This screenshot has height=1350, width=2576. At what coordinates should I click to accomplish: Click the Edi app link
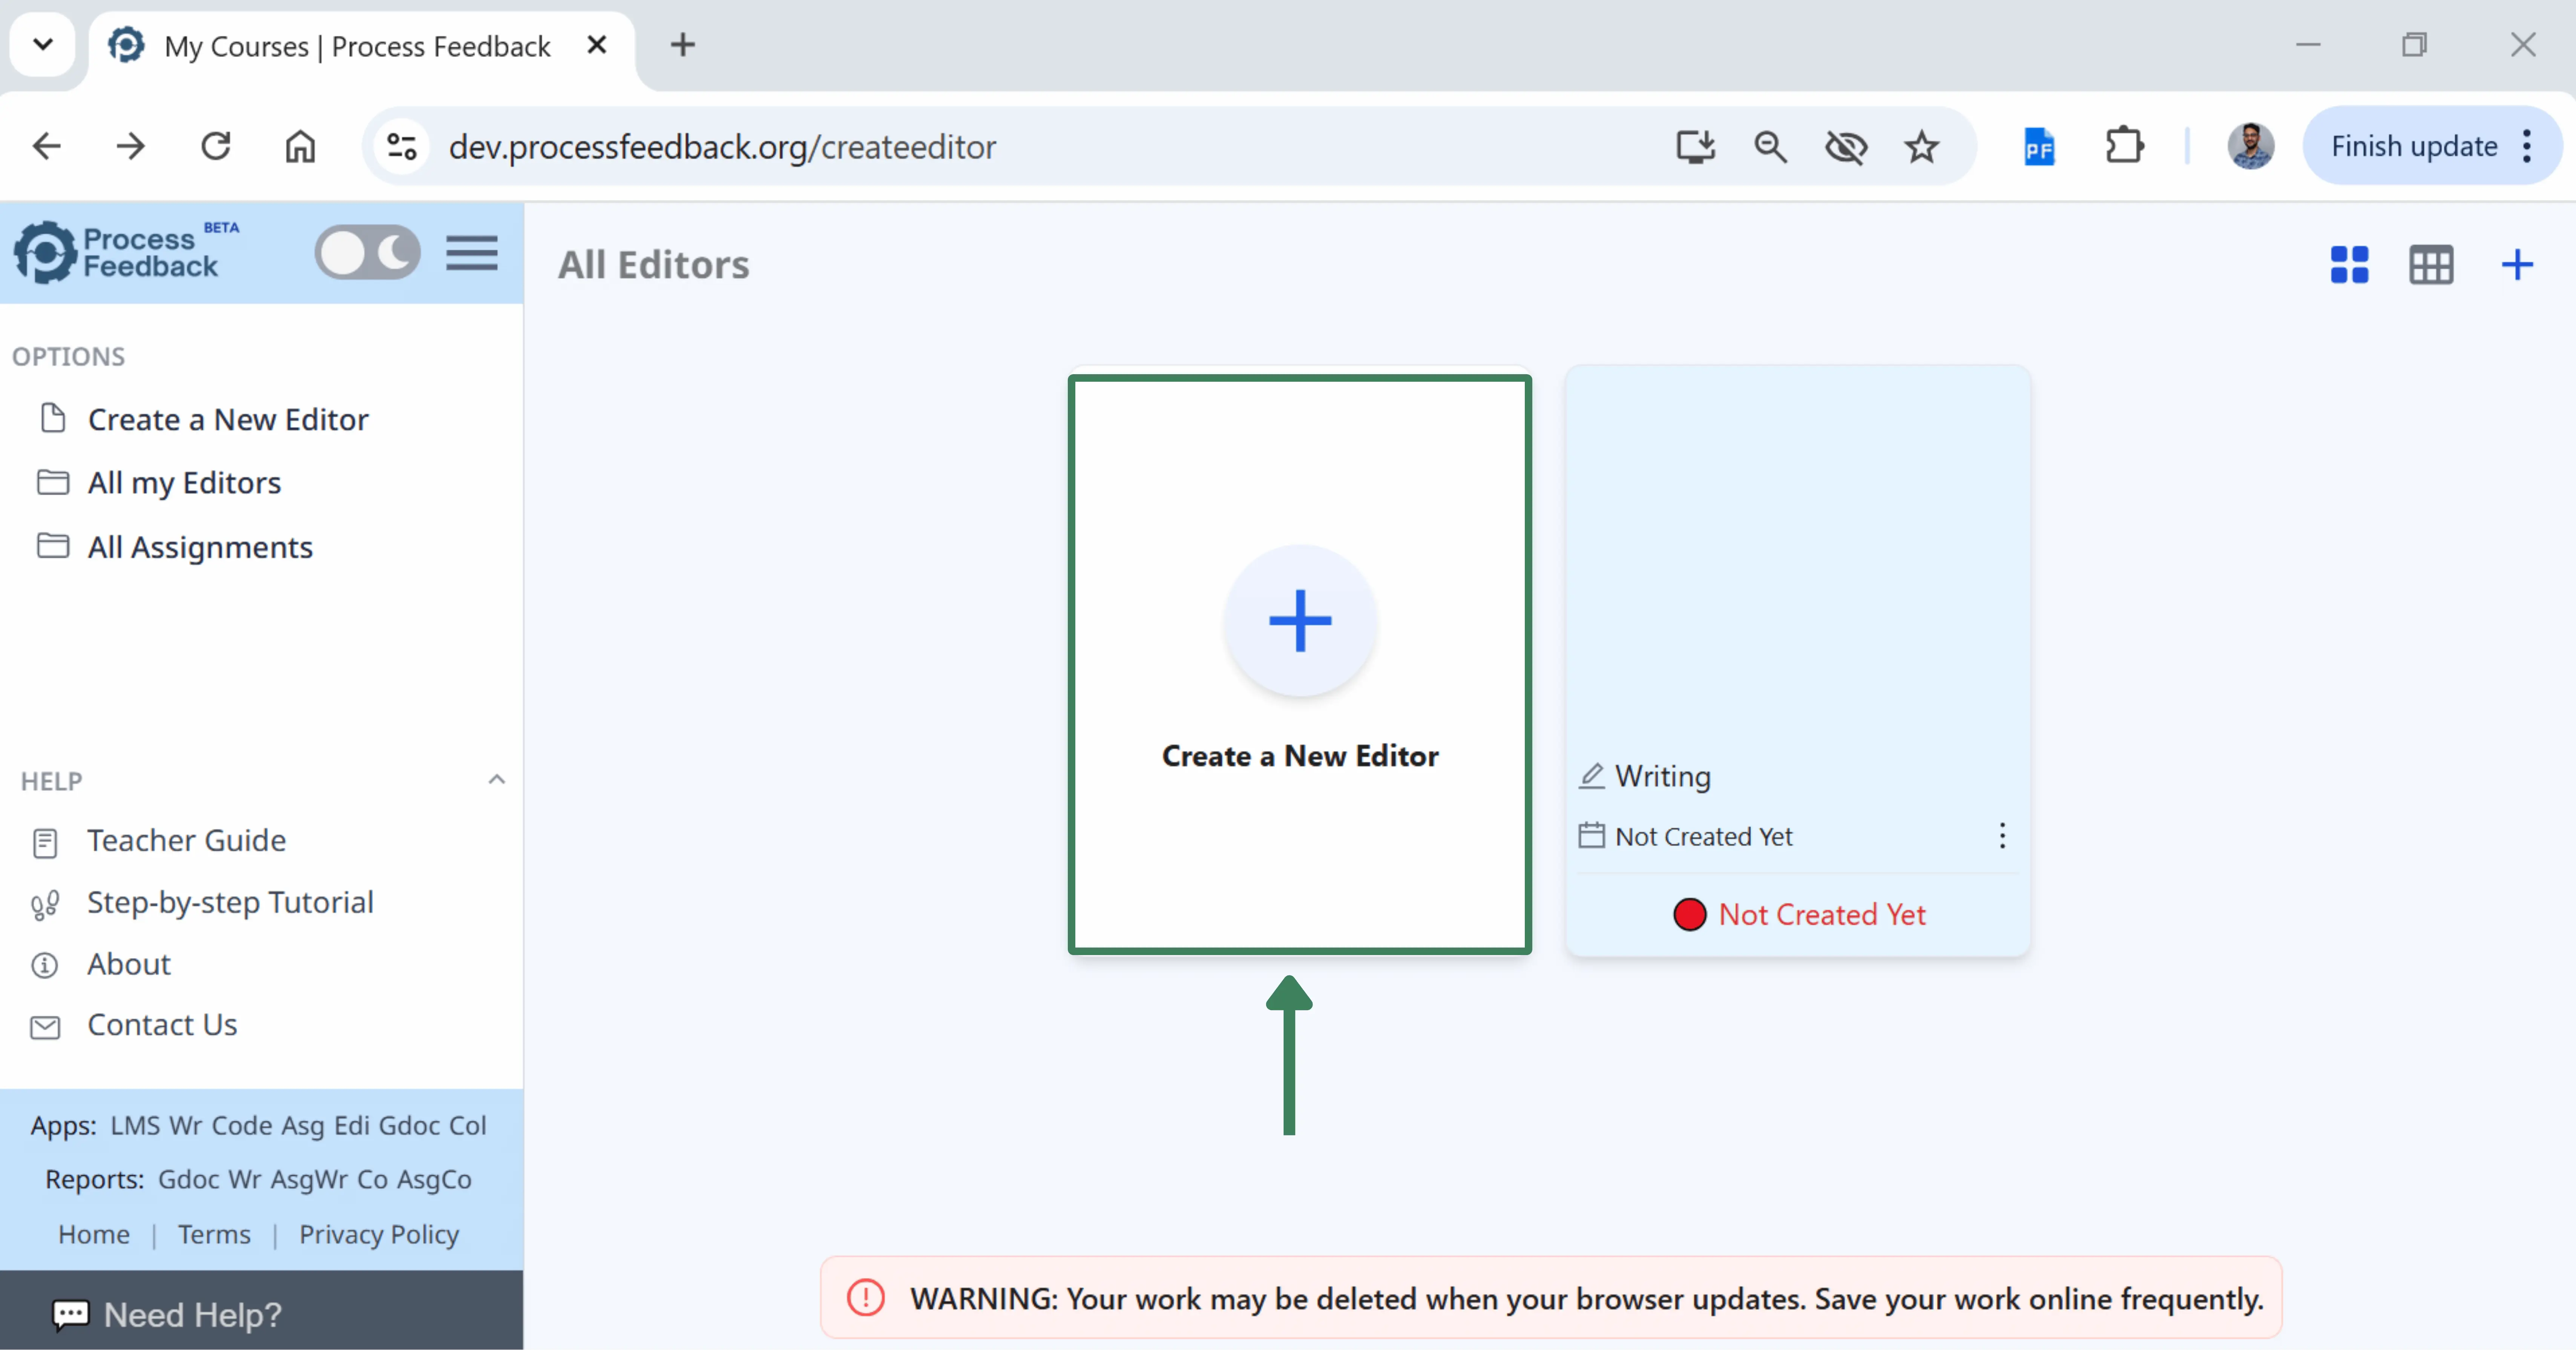[x=352, y=1126]
